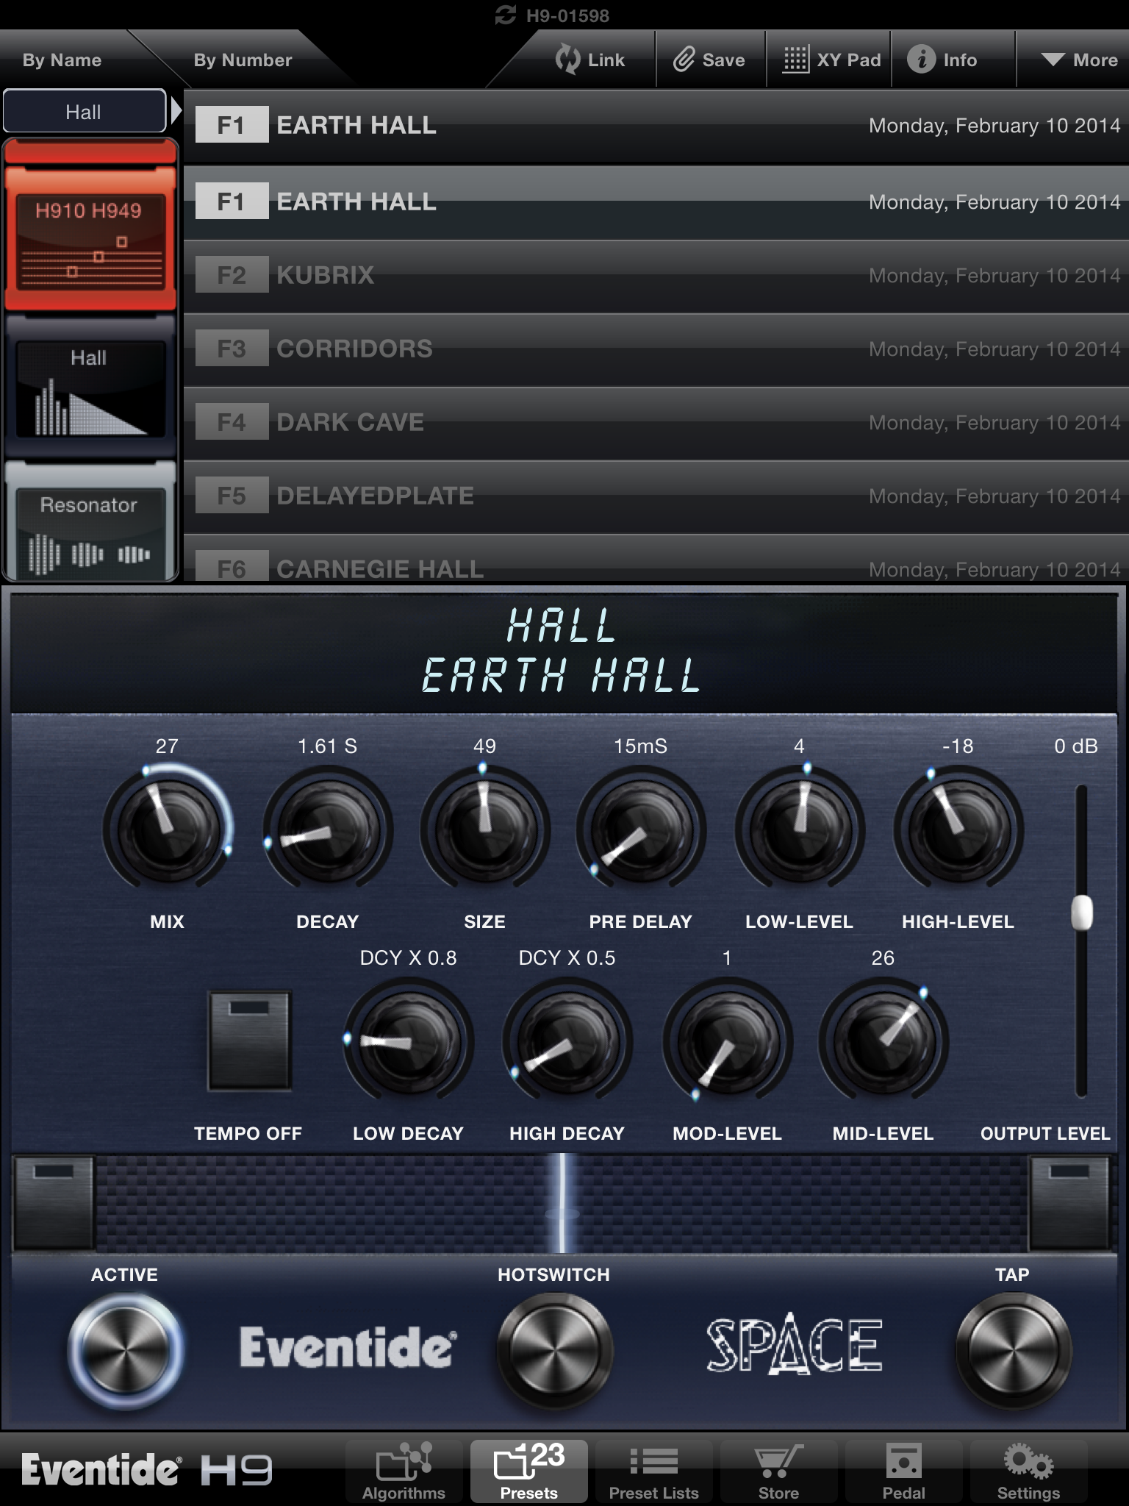Toggle the TEMPO OFF switch
Image resolution: width=1129 pixels, height=1506 pixels.
point(249,1041)
